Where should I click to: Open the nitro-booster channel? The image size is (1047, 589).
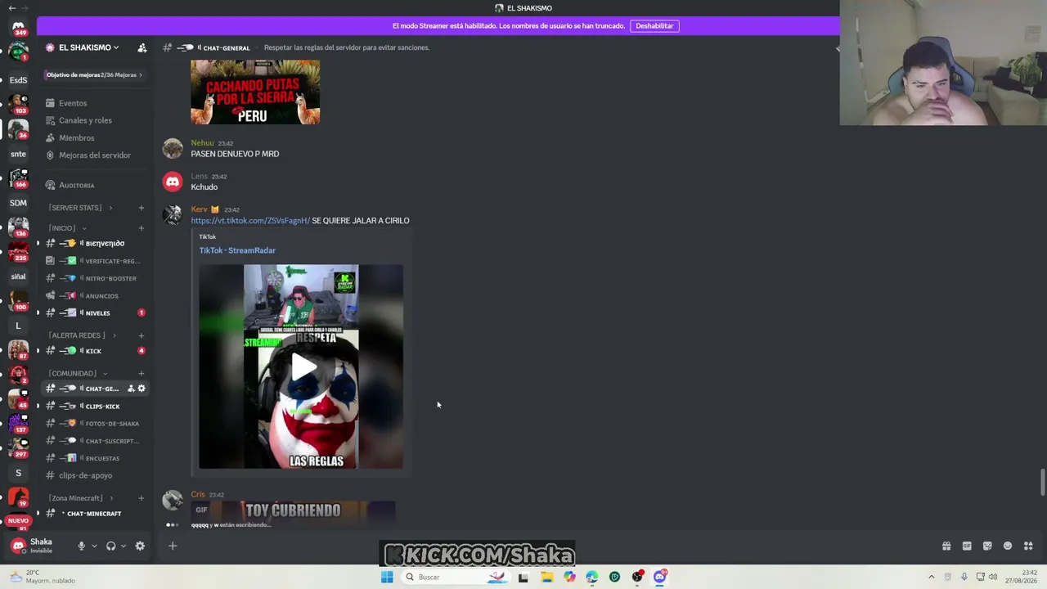pyautogui.click(x=97, y=278)
